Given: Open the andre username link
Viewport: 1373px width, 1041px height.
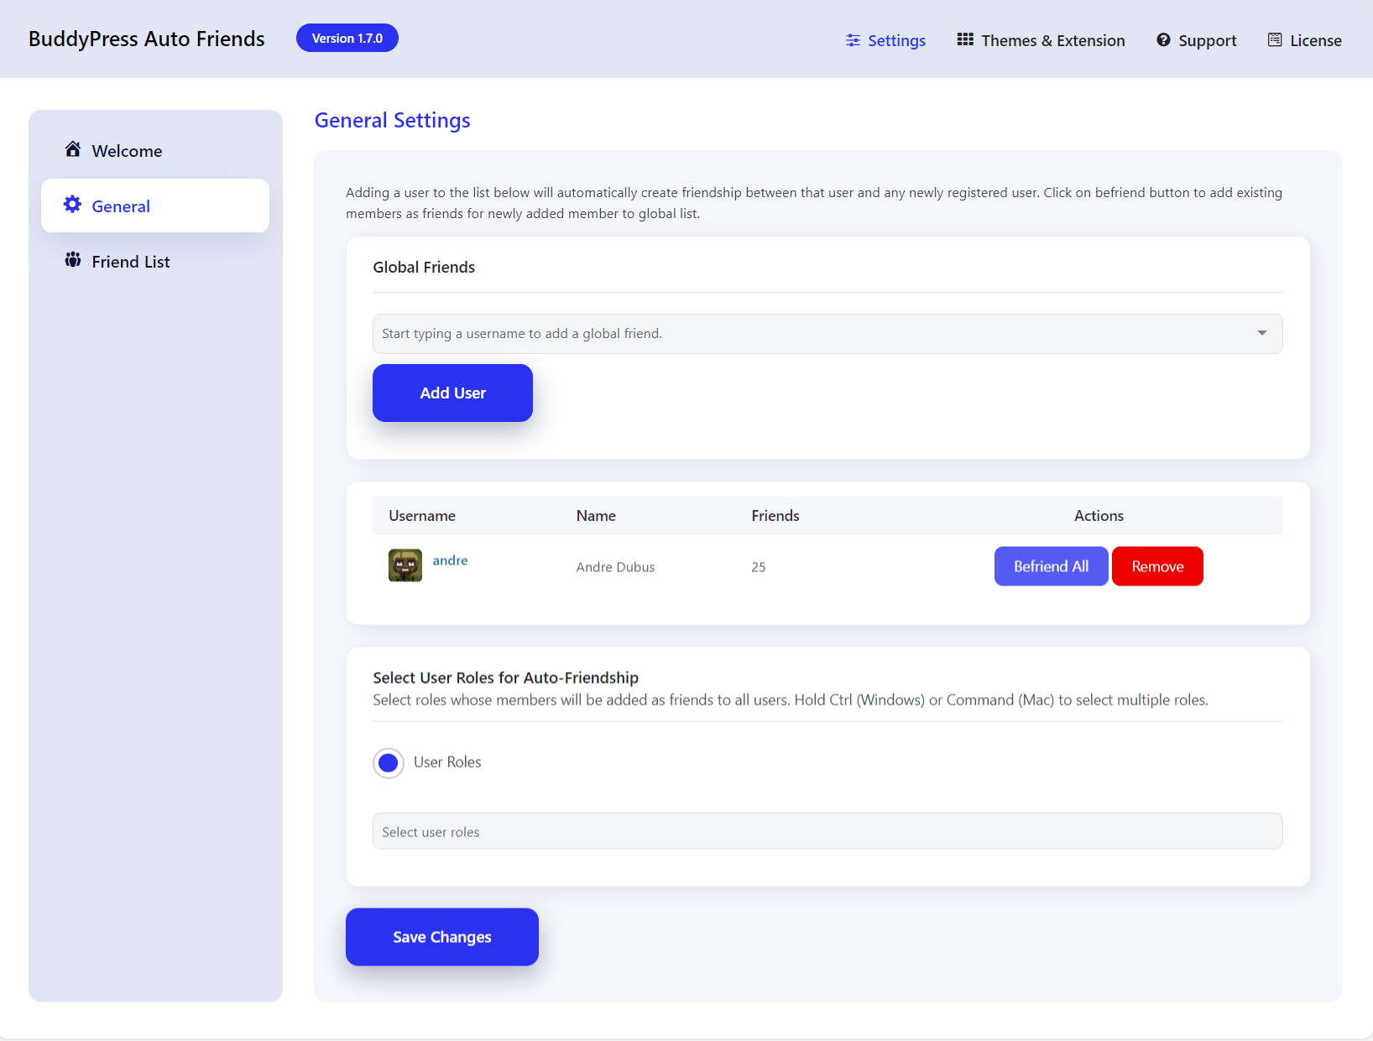Looking at the screenshot, I should 450,560.
